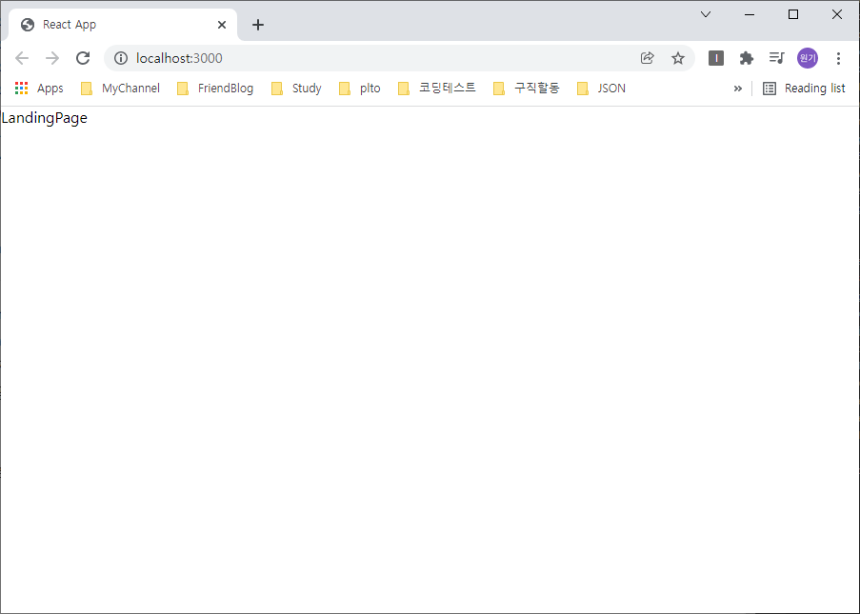Open the MyChannel bookmark folder

[121, 89]
